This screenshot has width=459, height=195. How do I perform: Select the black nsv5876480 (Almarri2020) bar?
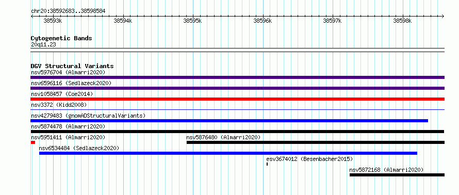click(x=316, y=142)
